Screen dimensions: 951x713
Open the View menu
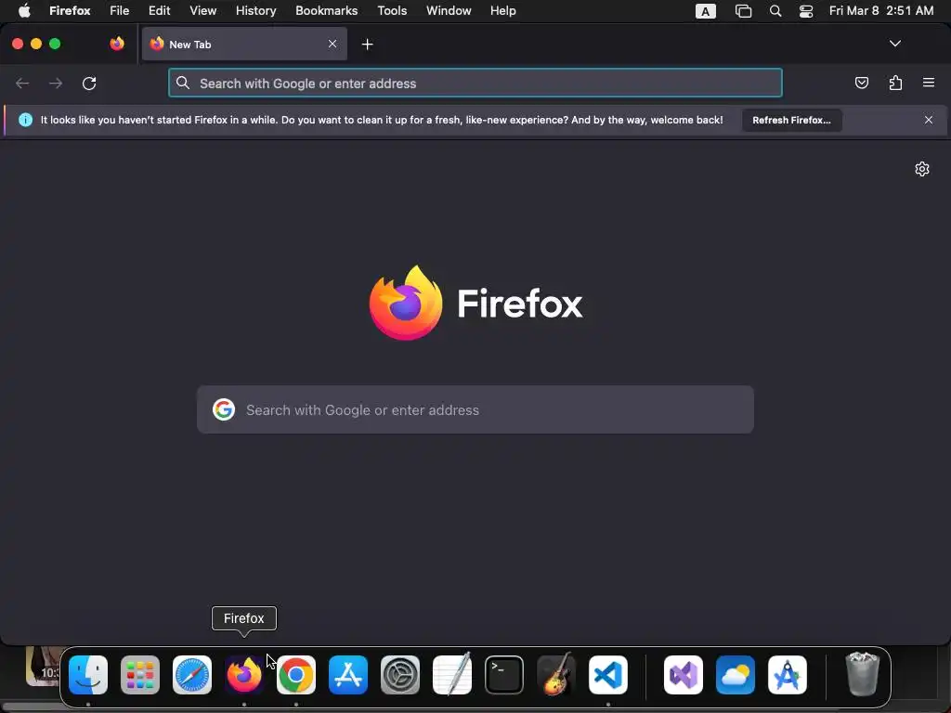coord(202,11)
